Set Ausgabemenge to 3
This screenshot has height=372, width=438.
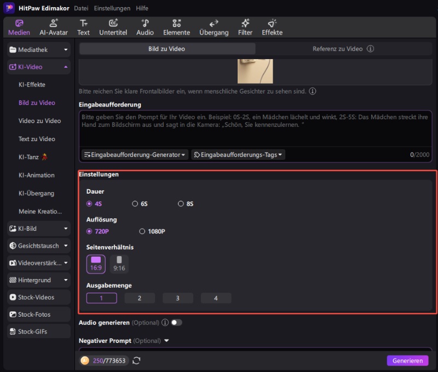tap(177, 298)
